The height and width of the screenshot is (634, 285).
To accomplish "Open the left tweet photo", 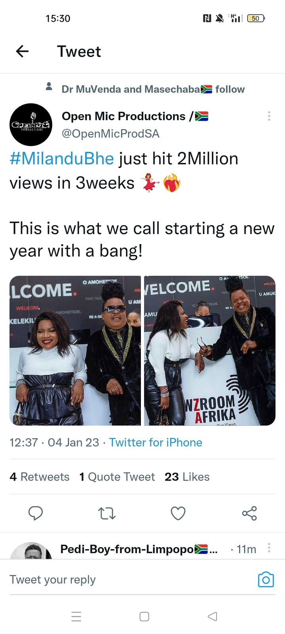I will 75,351.
